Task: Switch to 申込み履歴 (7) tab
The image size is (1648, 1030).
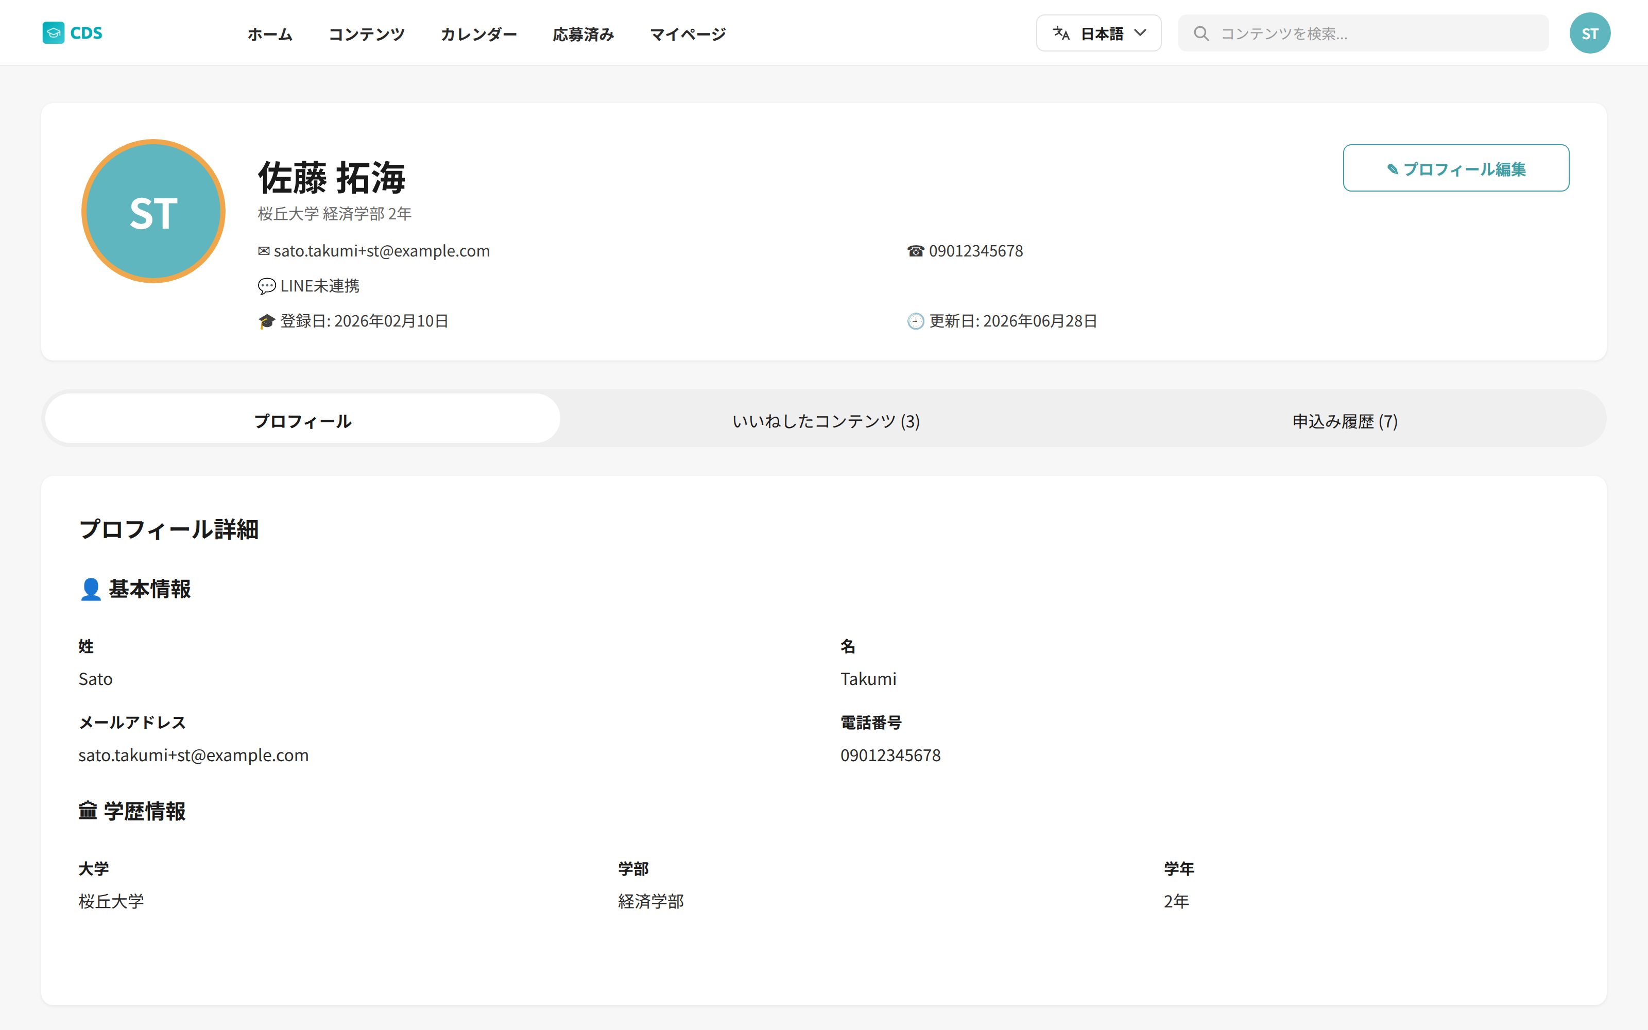Action: [x=1345, y=421]
